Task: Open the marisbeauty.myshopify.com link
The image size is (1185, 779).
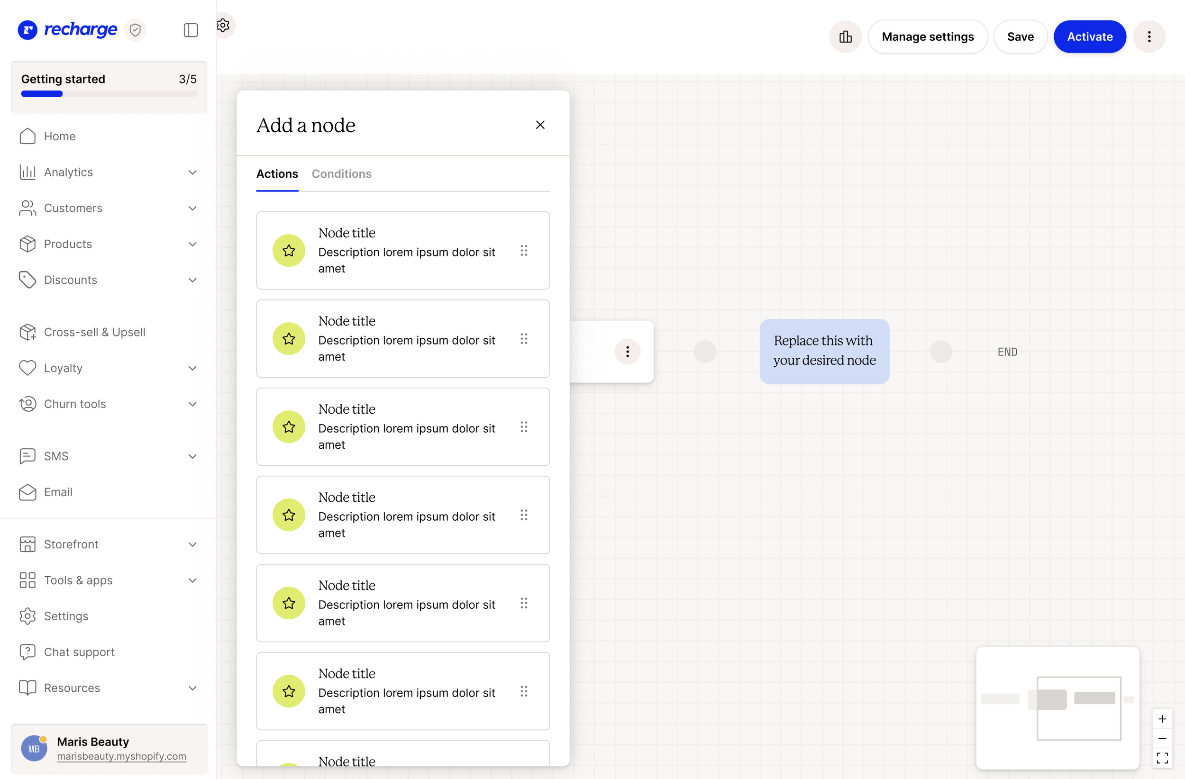Action: tap(121, 756)
